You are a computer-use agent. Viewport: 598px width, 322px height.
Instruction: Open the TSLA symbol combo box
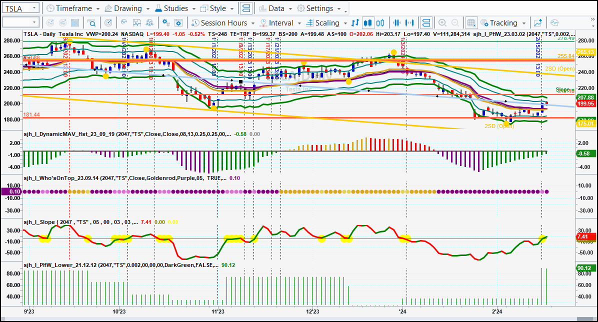20,8
